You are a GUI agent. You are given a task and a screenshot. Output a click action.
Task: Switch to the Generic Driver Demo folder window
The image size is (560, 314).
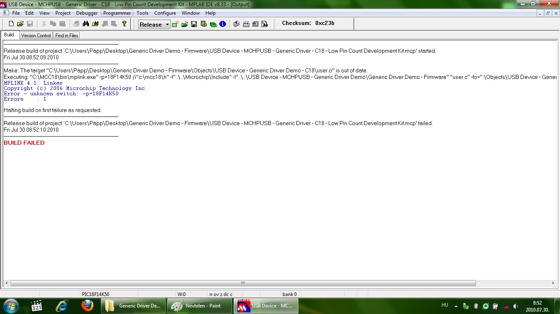pos(133,306)
